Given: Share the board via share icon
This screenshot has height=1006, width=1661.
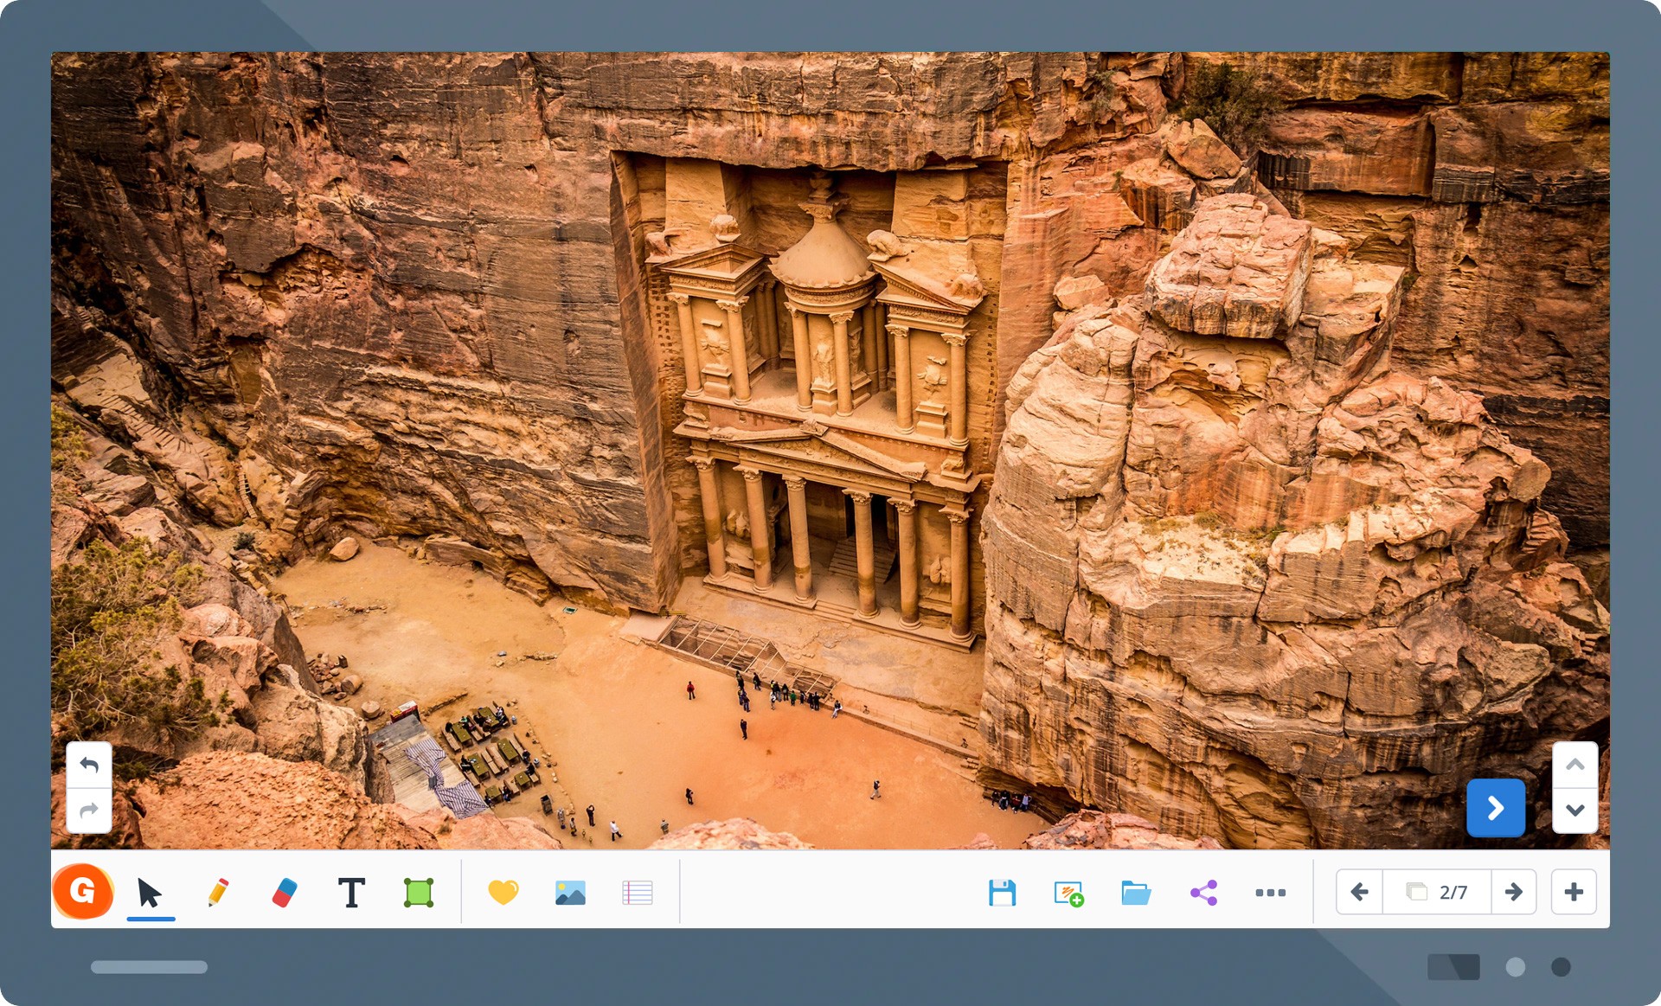Looking at the screenshot, I should 1203,892.
